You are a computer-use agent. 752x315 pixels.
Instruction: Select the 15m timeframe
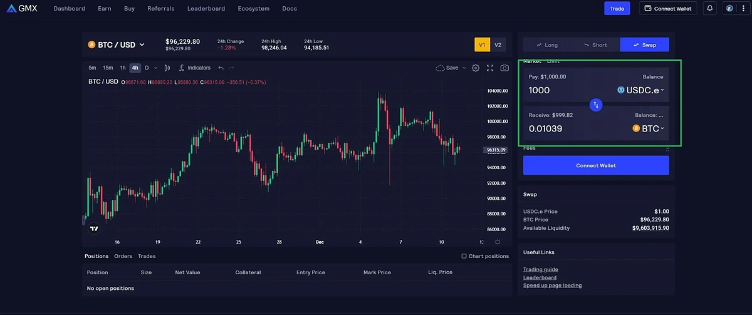point(108,68)
